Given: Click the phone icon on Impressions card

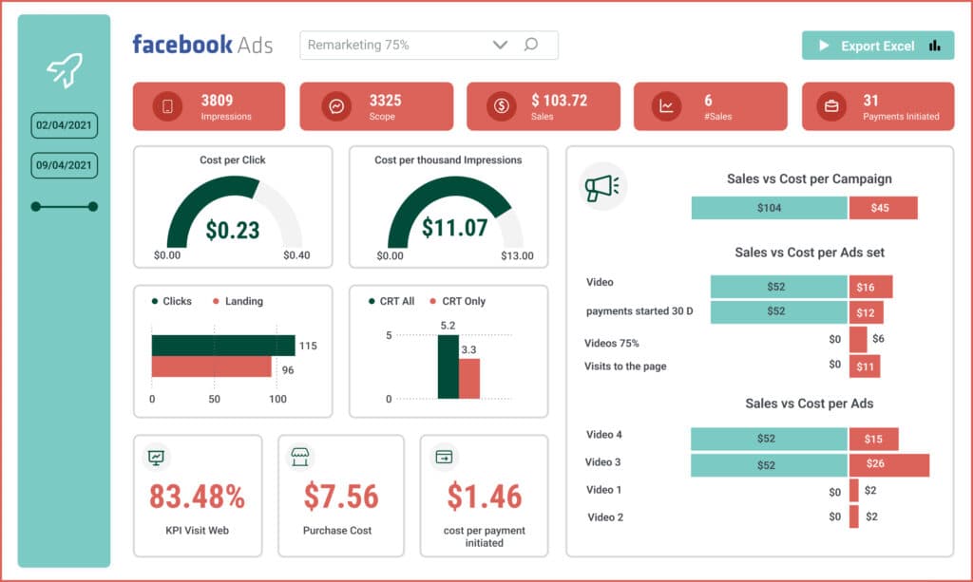Looking at the screenshot, I should click(x=167, y=106).
